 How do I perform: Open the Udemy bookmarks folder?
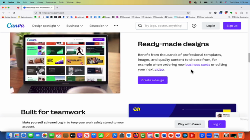pyautogui.click(x=136, y=17)
